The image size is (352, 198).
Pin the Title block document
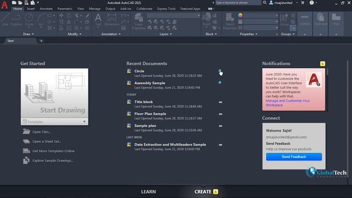(220, 102)
